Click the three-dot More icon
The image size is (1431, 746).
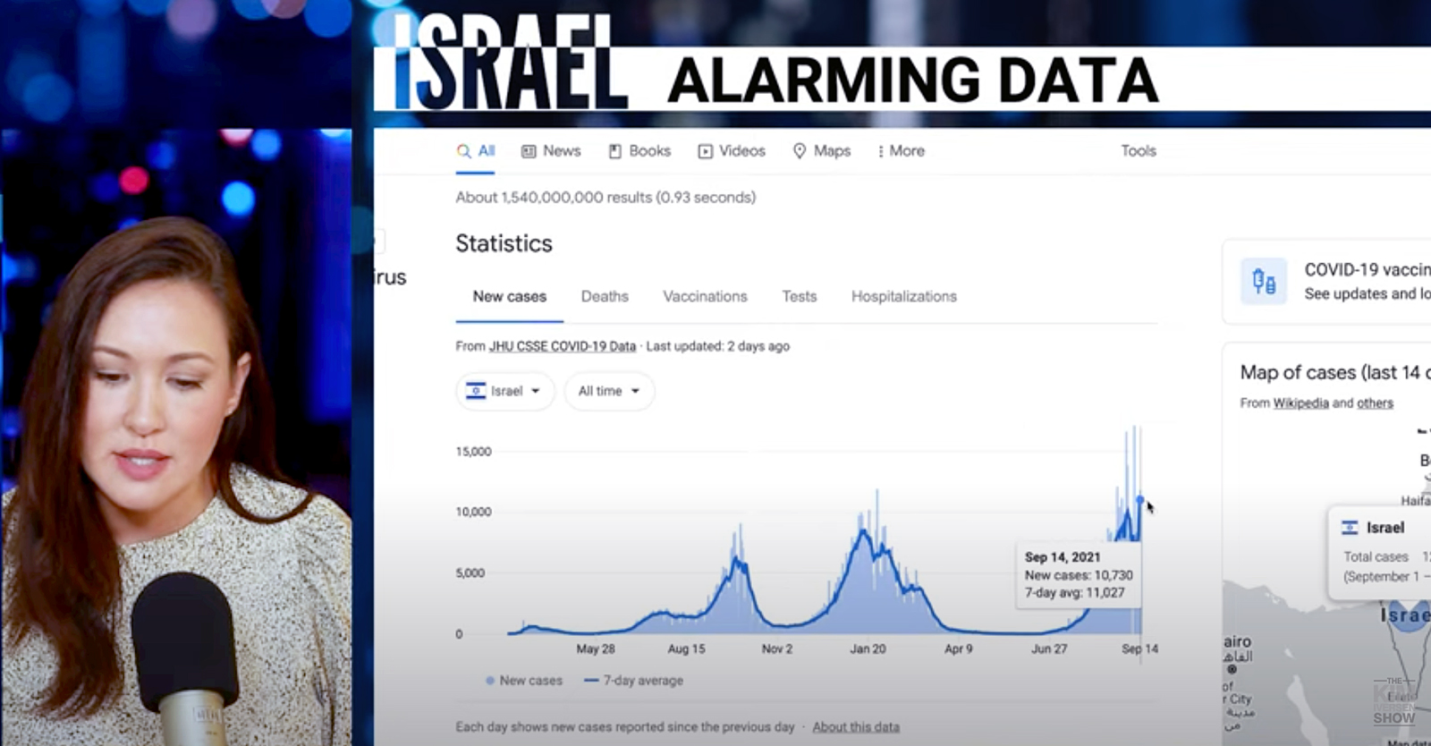pyautogui.click(x=881, y=151)
